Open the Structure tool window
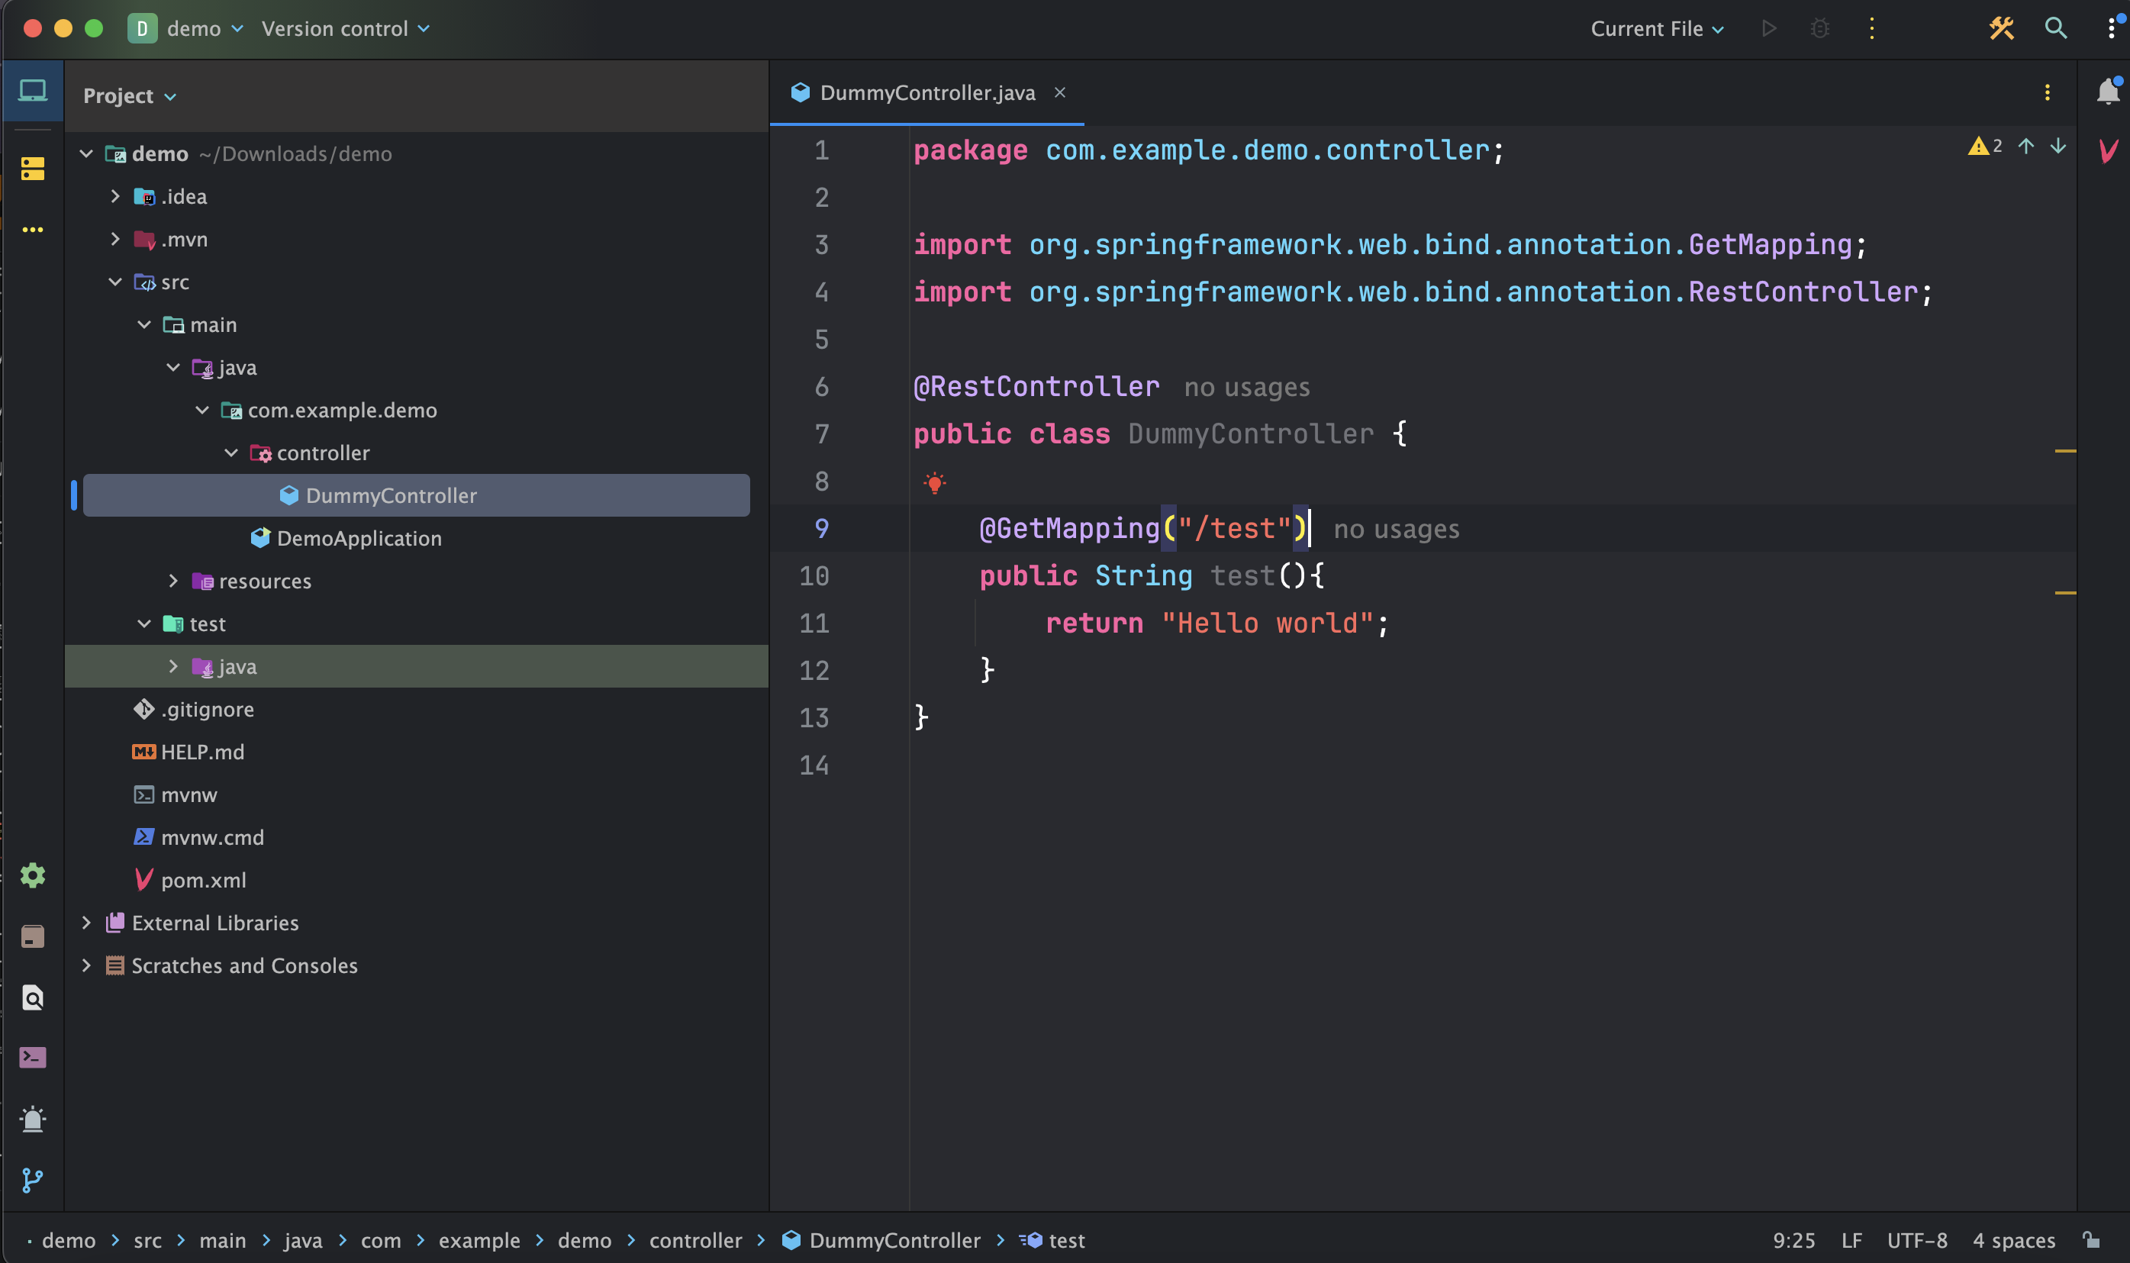 coord(32,169)
